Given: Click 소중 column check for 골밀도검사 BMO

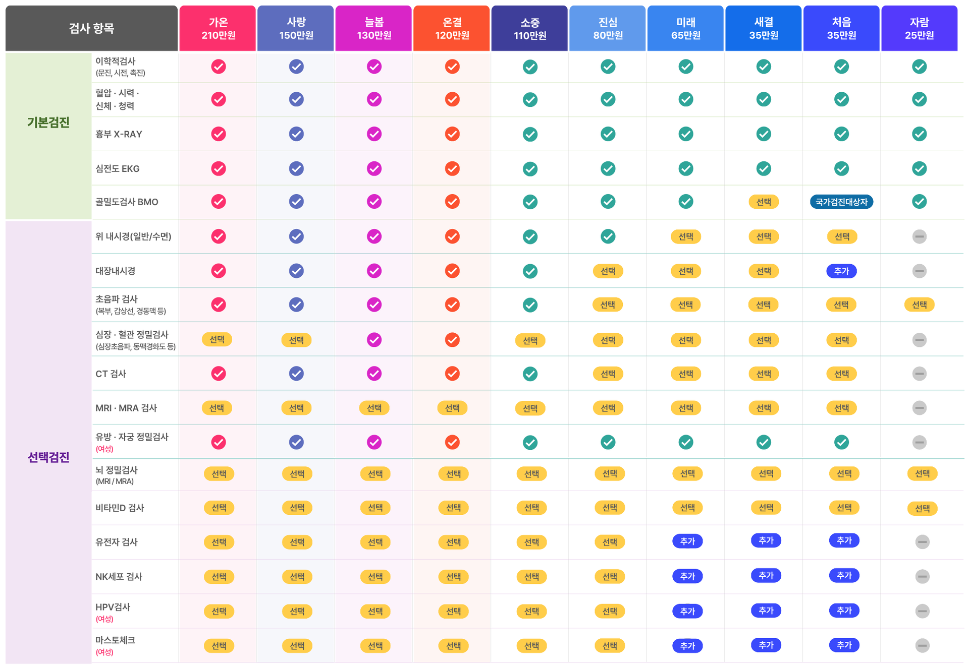Looking at the screenshot, I should [530, 202].
